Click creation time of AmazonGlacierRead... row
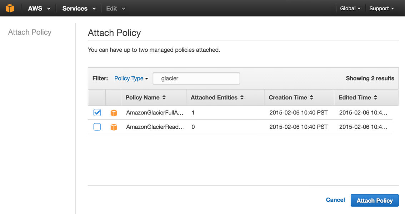 [x=298, y=127]
